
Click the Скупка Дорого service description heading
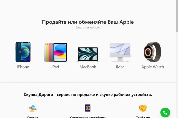[88, 94]
